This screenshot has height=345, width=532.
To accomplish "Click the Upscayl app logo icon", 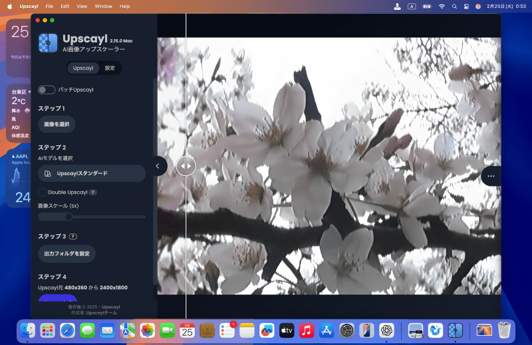I will click(x=48, y=43).
